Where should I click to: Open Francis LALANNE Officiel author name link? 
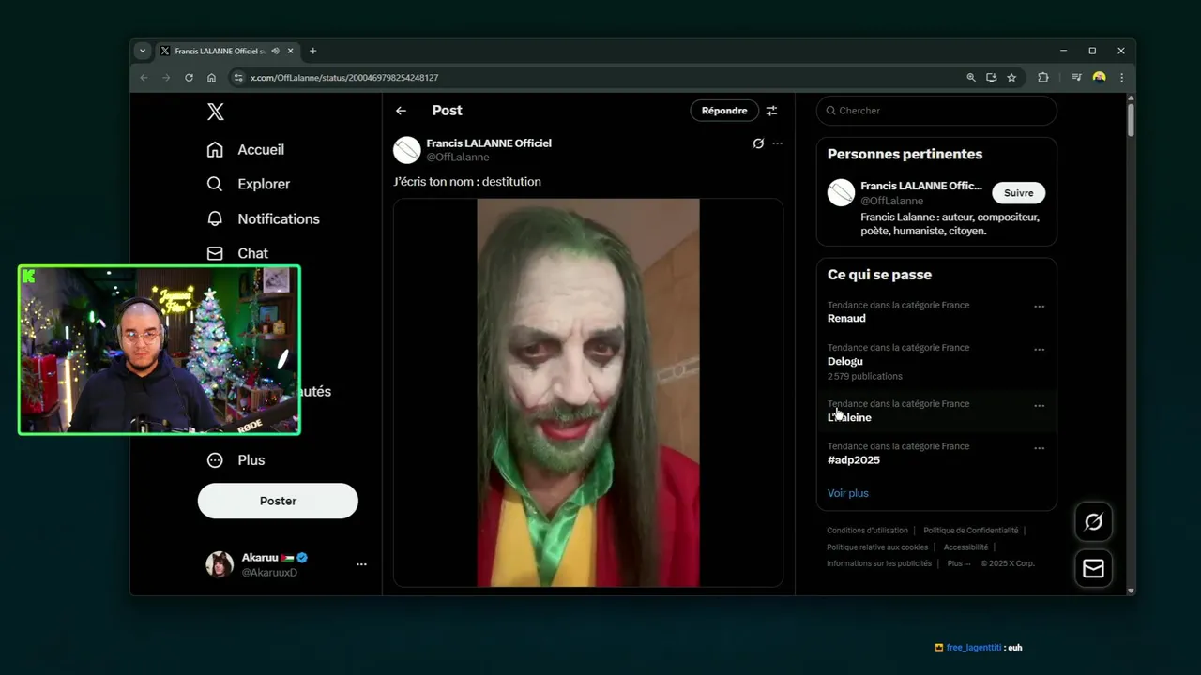489,143
